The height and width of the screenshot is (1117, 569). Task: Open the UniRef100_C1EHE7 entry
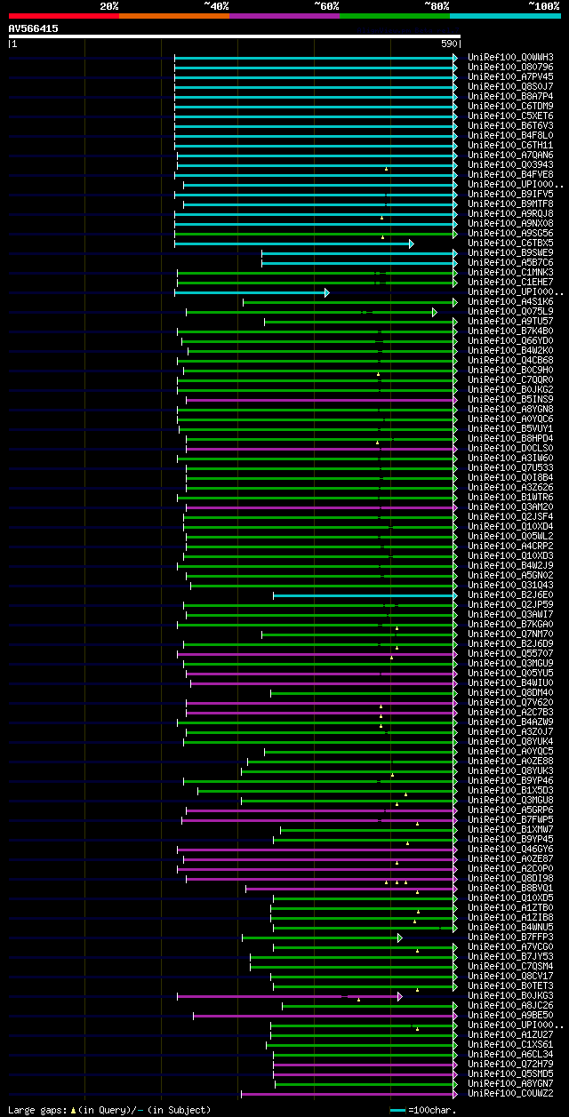click(510, 282)
